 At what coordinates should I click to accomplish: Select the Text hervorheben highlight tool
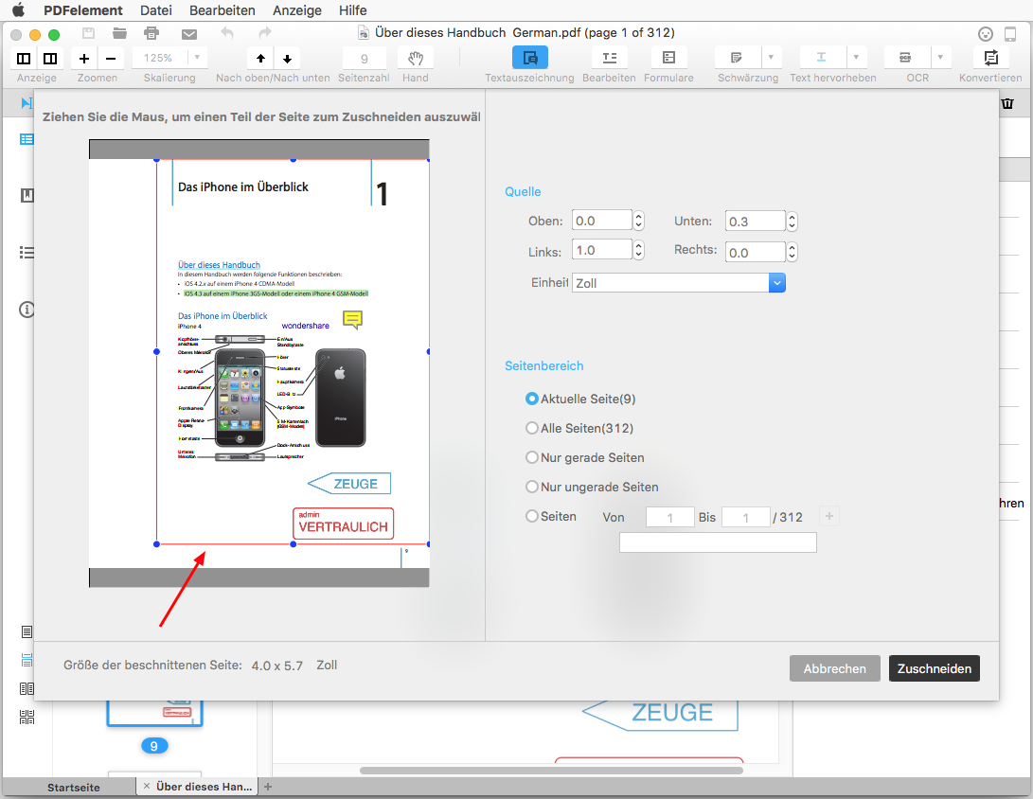(822, 58)
